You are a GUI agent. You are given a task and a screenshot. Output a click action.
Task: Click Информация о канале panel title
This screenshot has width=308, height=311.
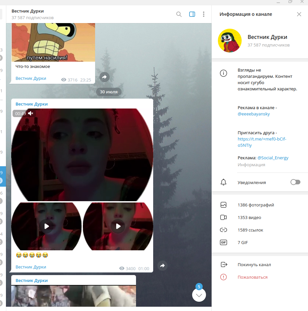246,14
